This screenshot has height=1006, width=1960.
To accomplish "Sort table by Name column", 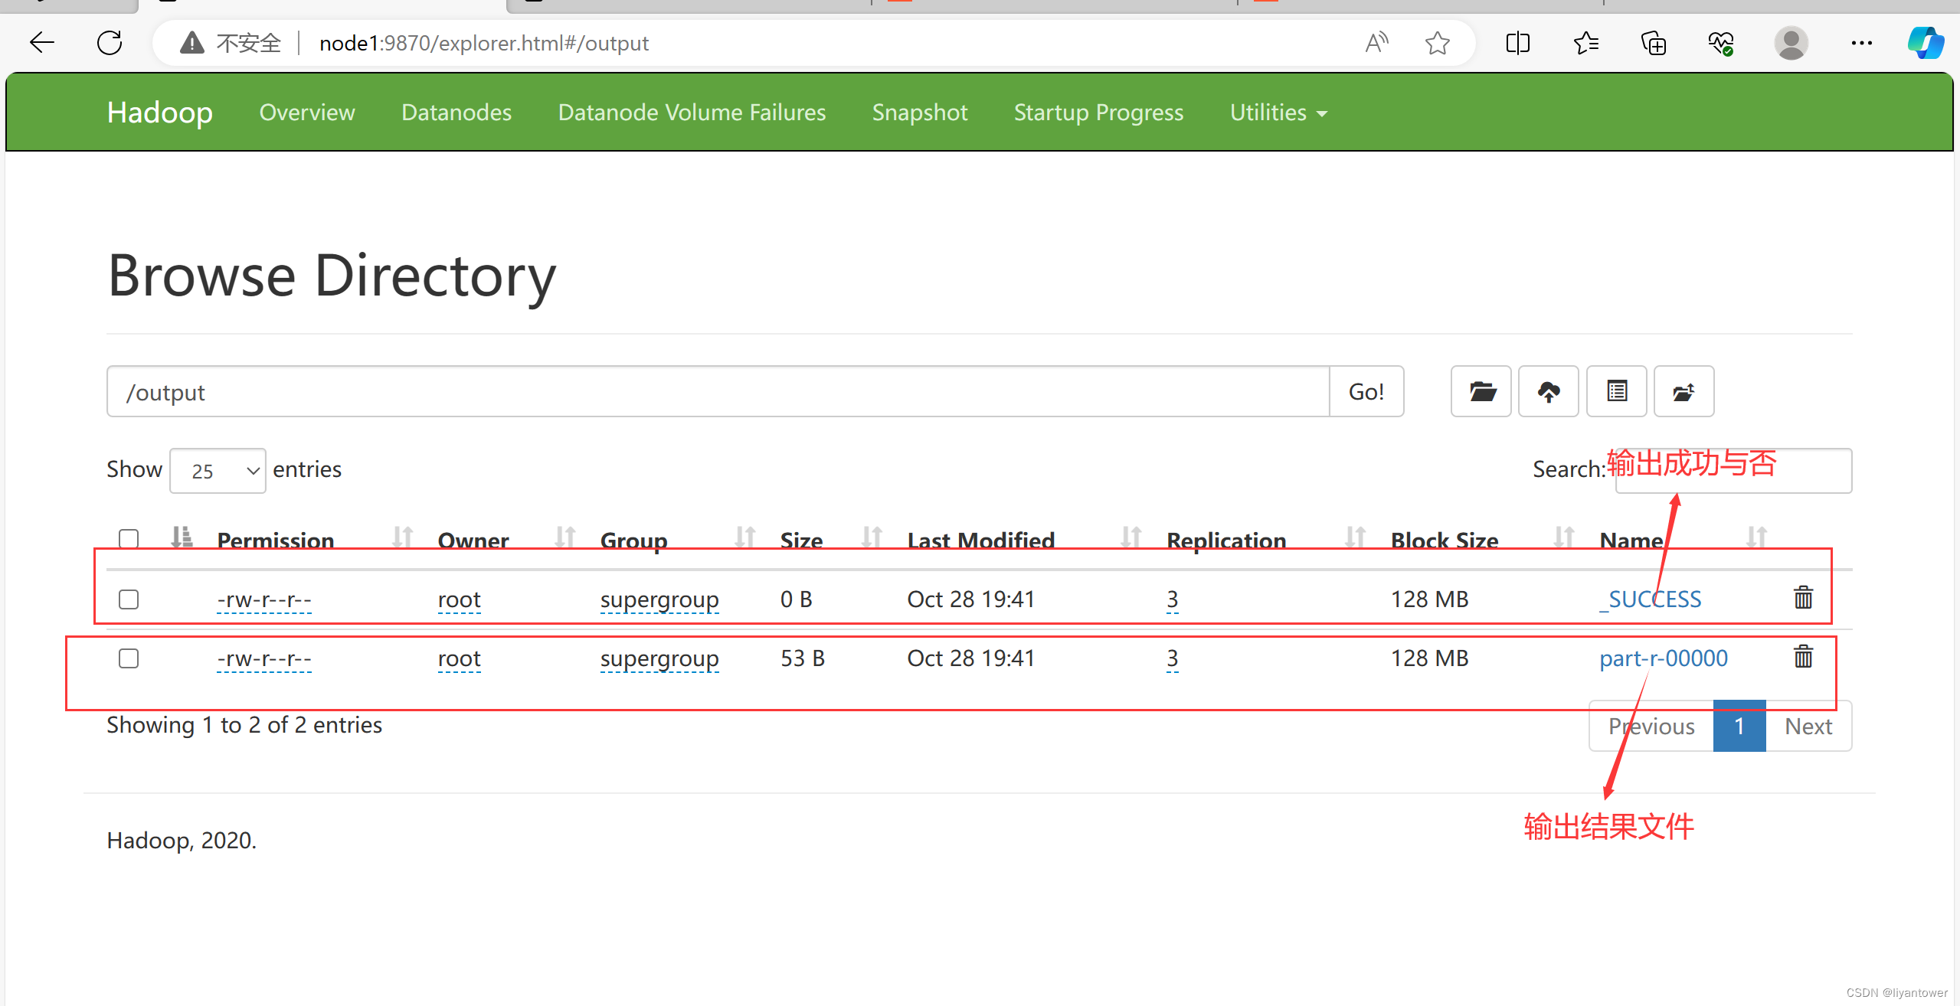I will click(1757, 537).
